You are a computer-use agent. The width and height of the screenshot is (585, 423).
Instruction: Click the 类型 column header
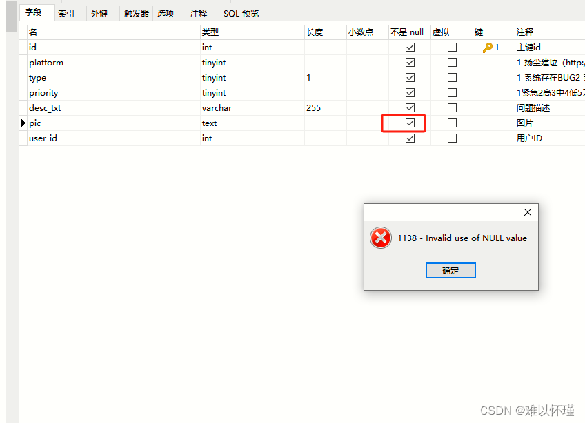[x=252, y=32]
